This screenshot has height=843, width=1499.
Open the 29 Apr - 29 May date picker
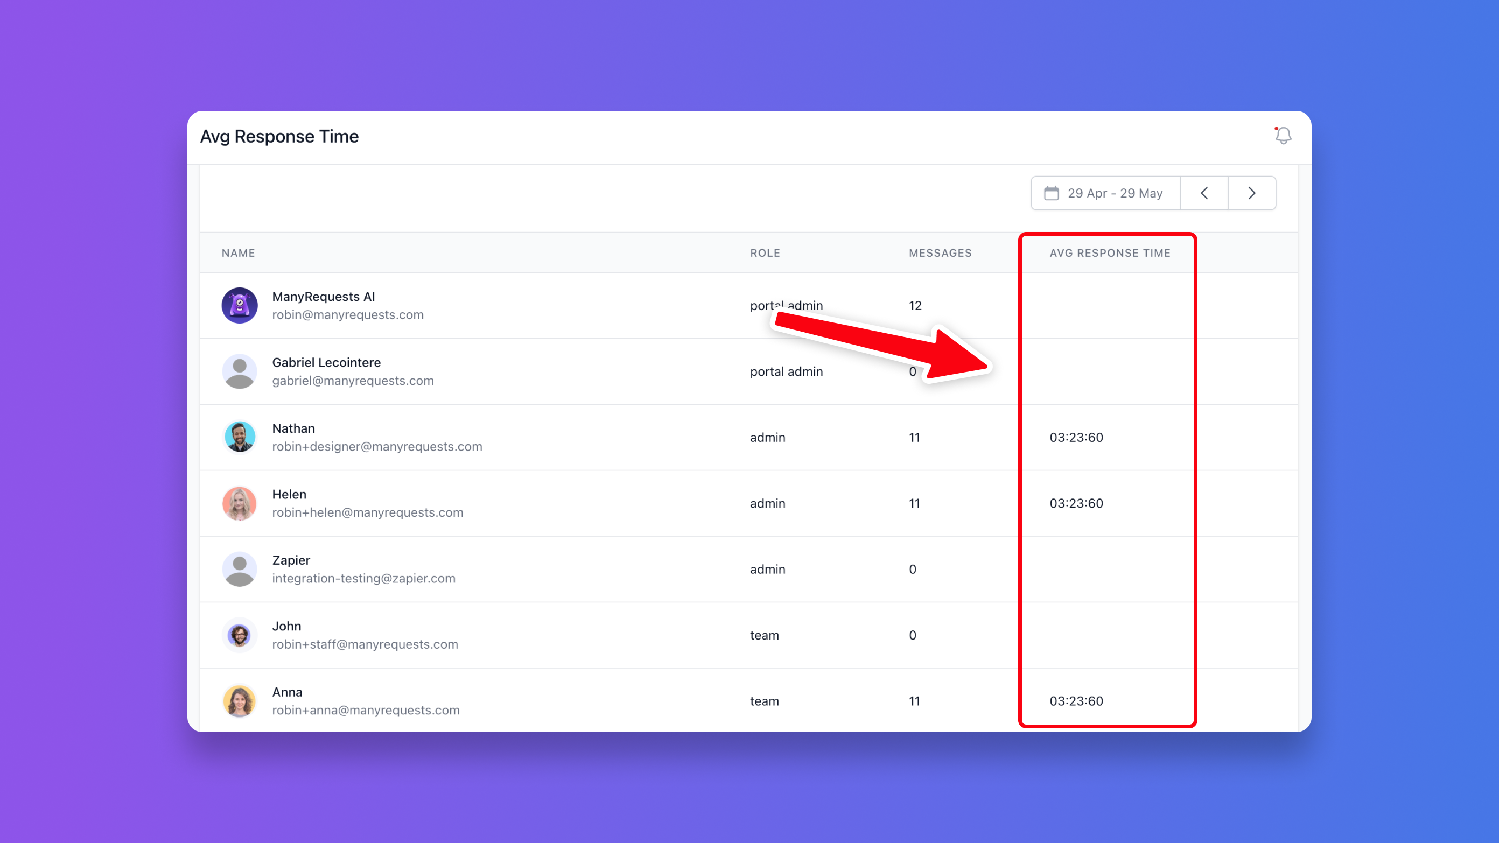(x=1105, y=193)
